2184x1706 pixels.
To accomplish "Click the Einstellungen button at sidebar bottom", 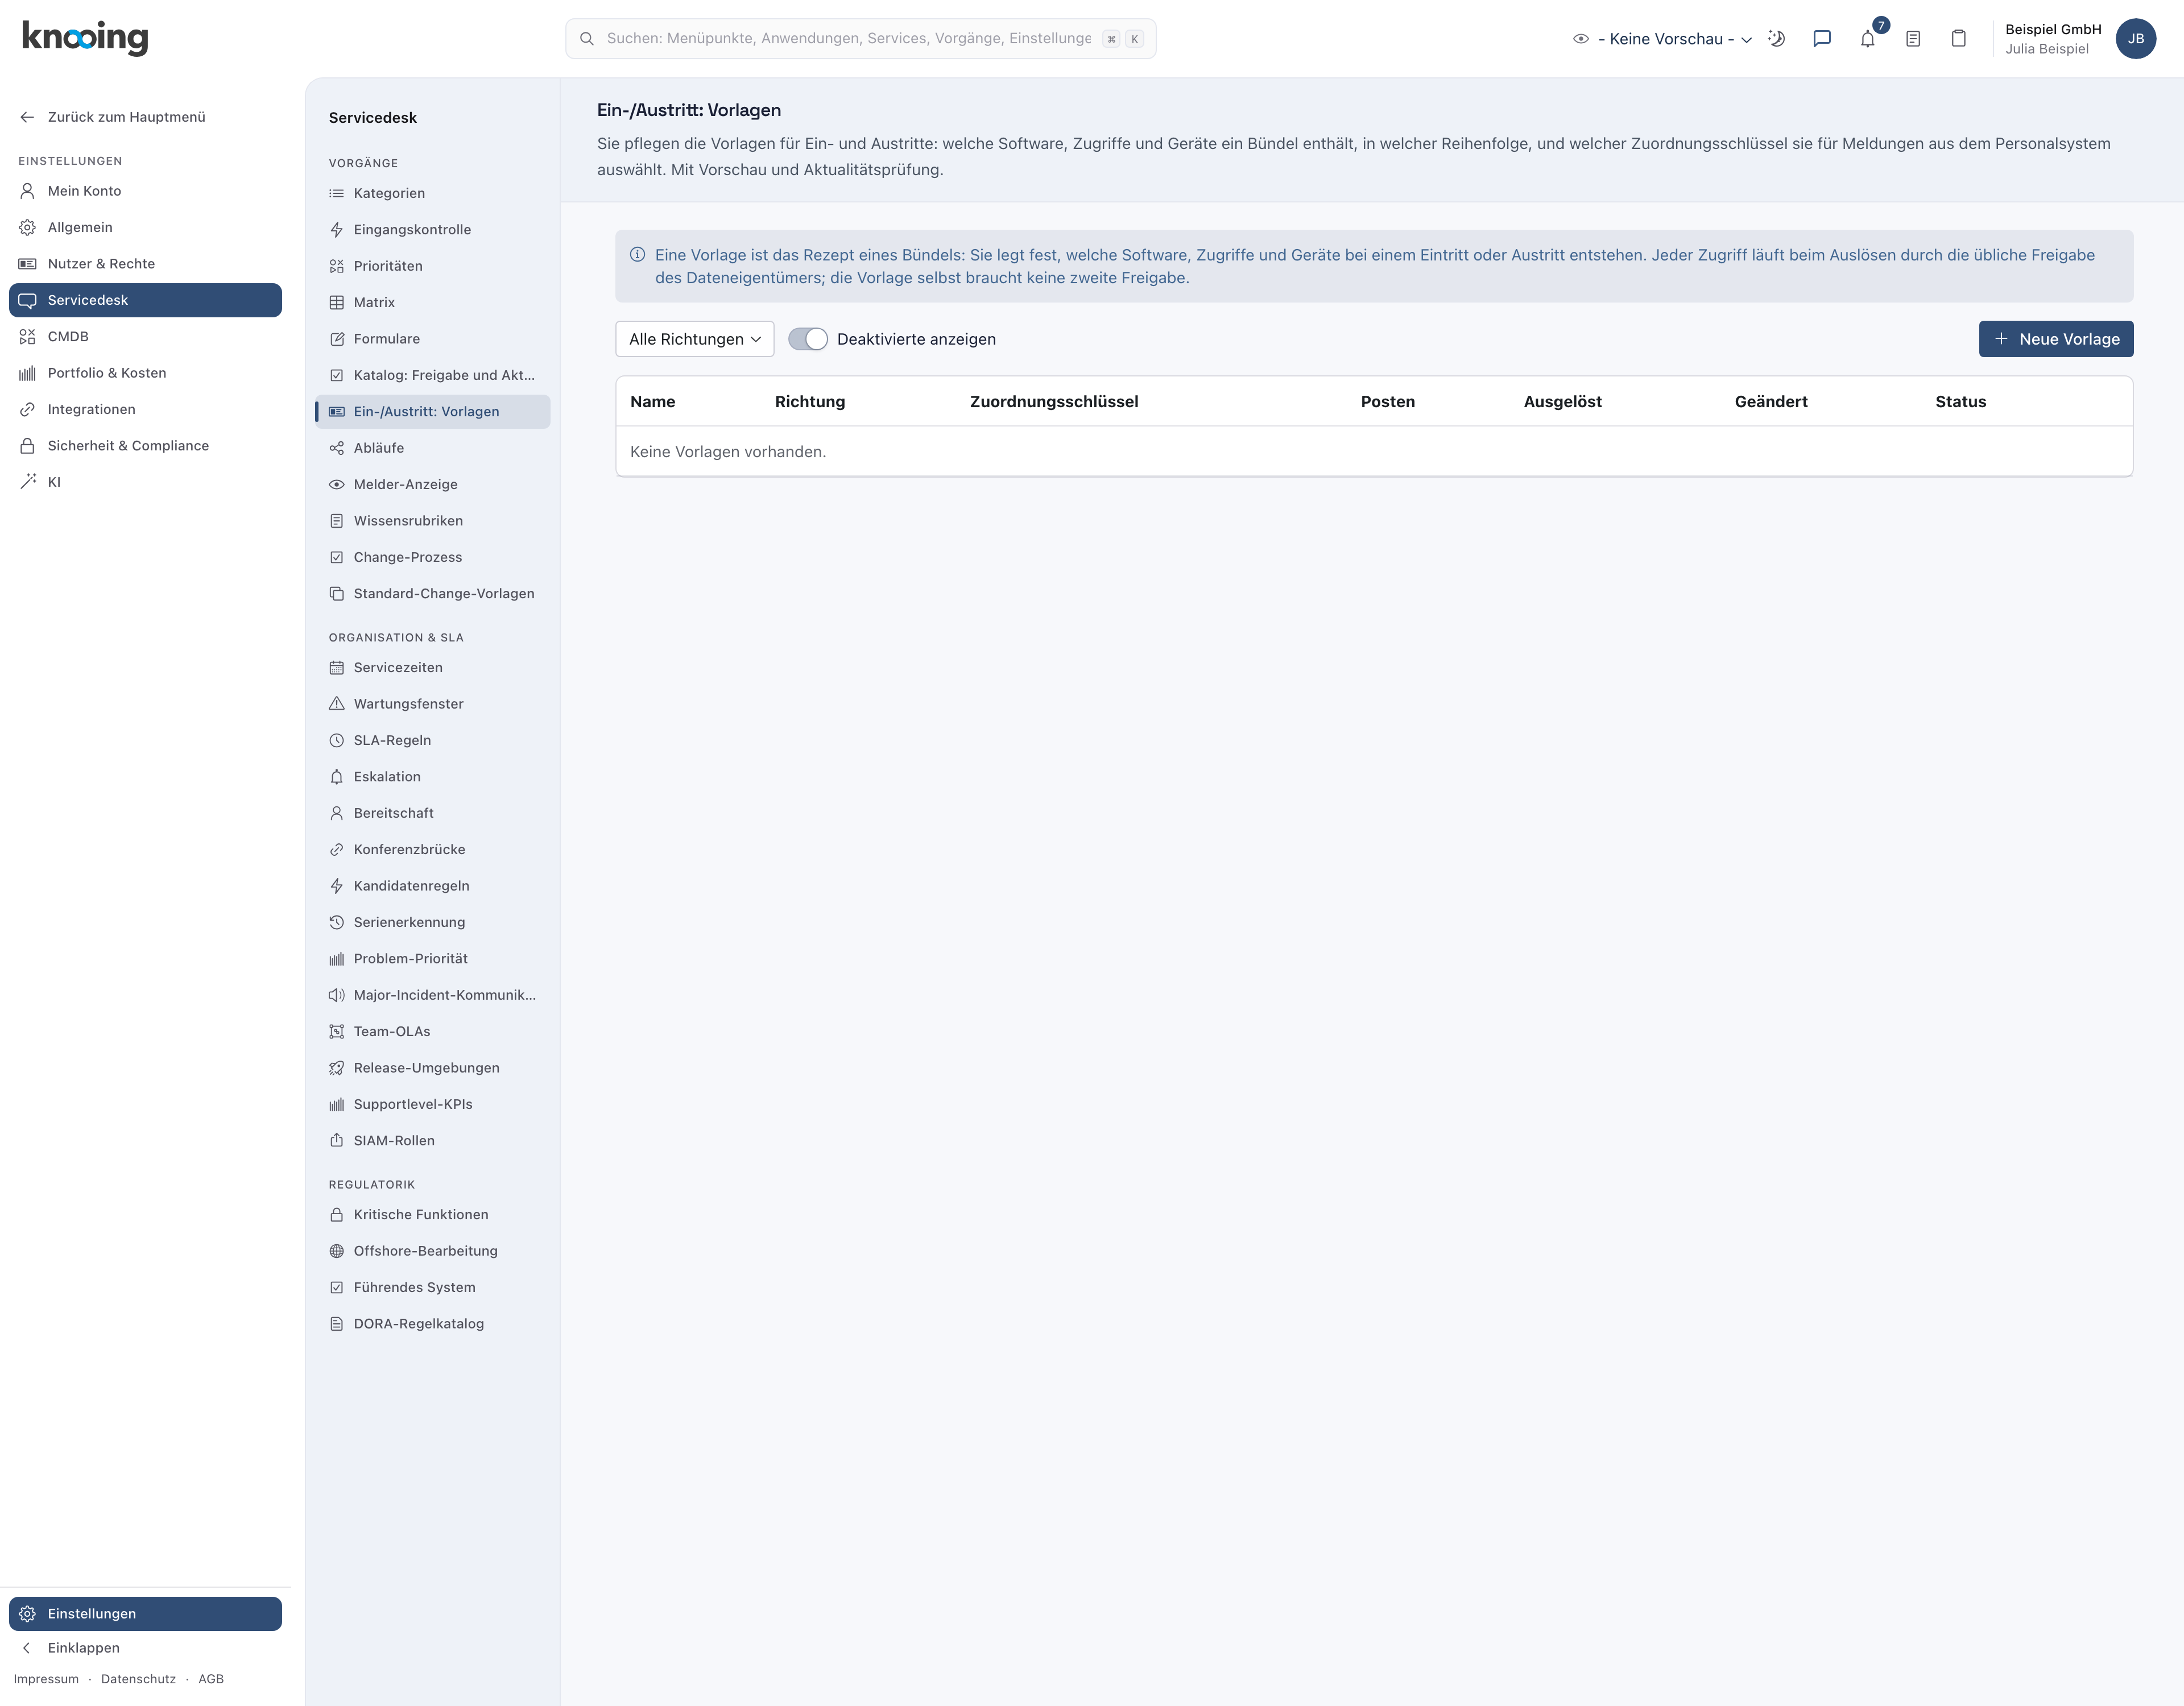I will (145, 1613).
